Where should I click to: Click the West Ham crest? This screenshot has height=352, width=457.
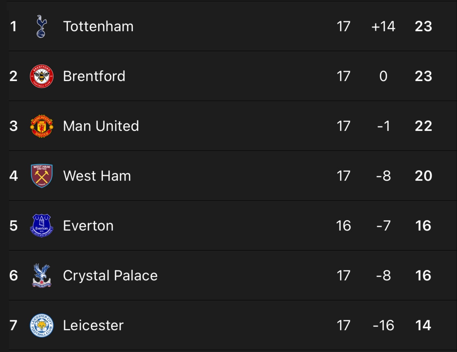(x=42, y=176)
